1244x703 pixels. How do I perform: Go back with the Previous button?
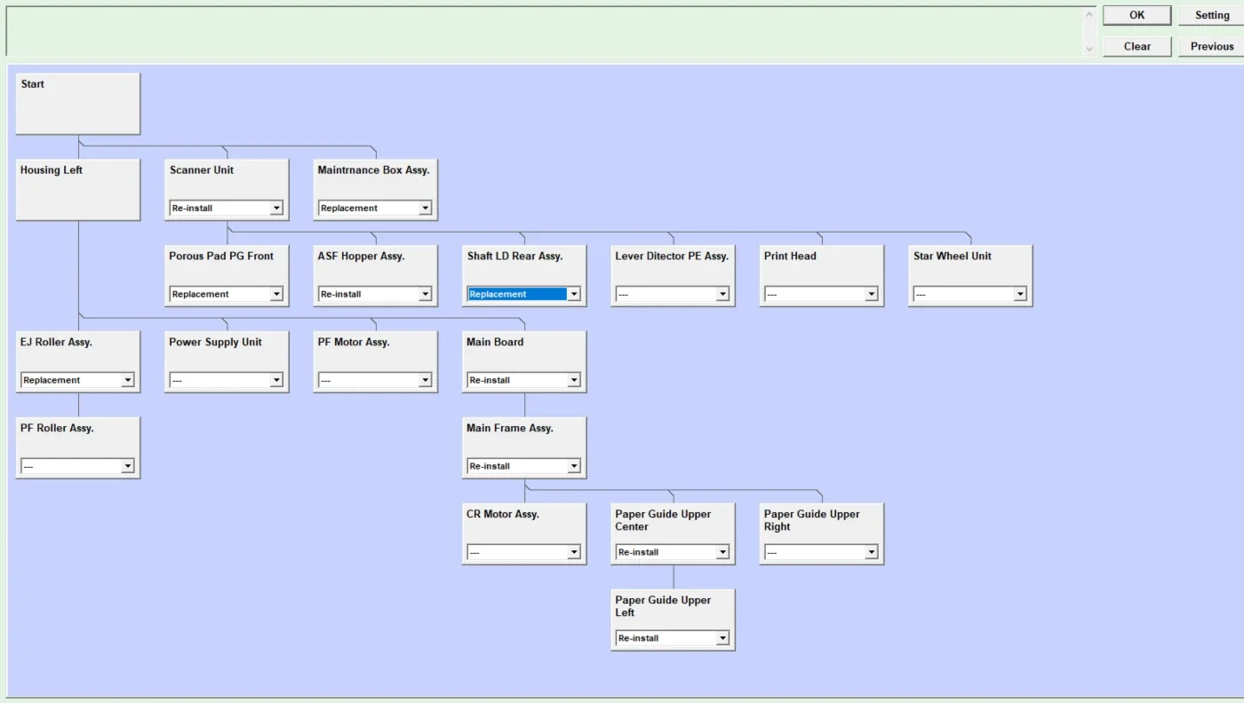(1211, 46)
